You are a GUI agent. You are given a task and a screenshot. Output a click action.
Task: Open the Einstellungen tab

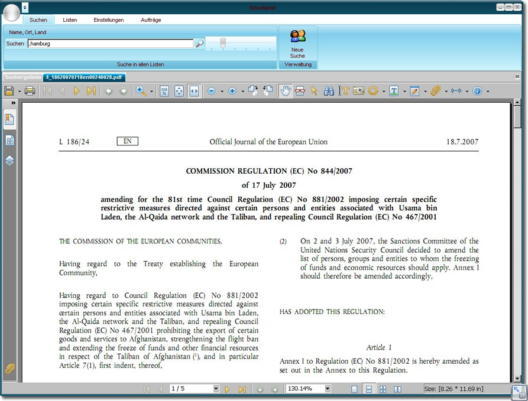coord(109,20)
